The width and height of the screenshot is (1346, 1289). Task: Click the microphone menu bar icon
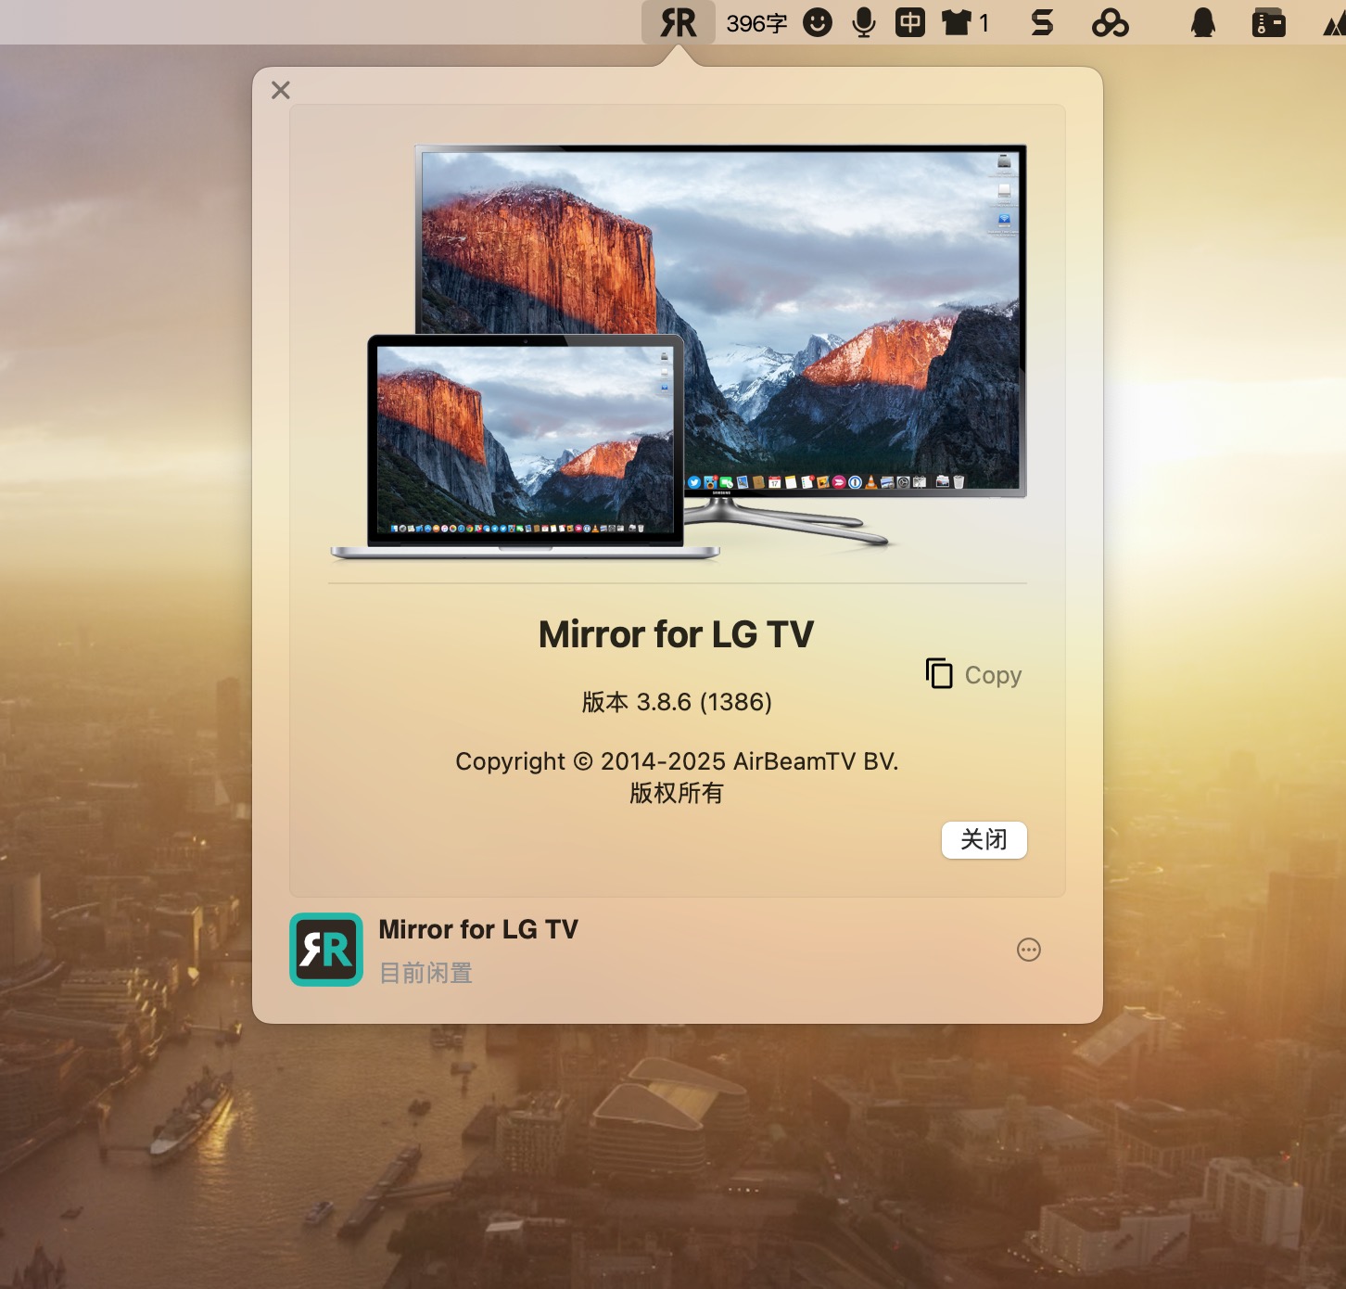click(x=864, y=22)
